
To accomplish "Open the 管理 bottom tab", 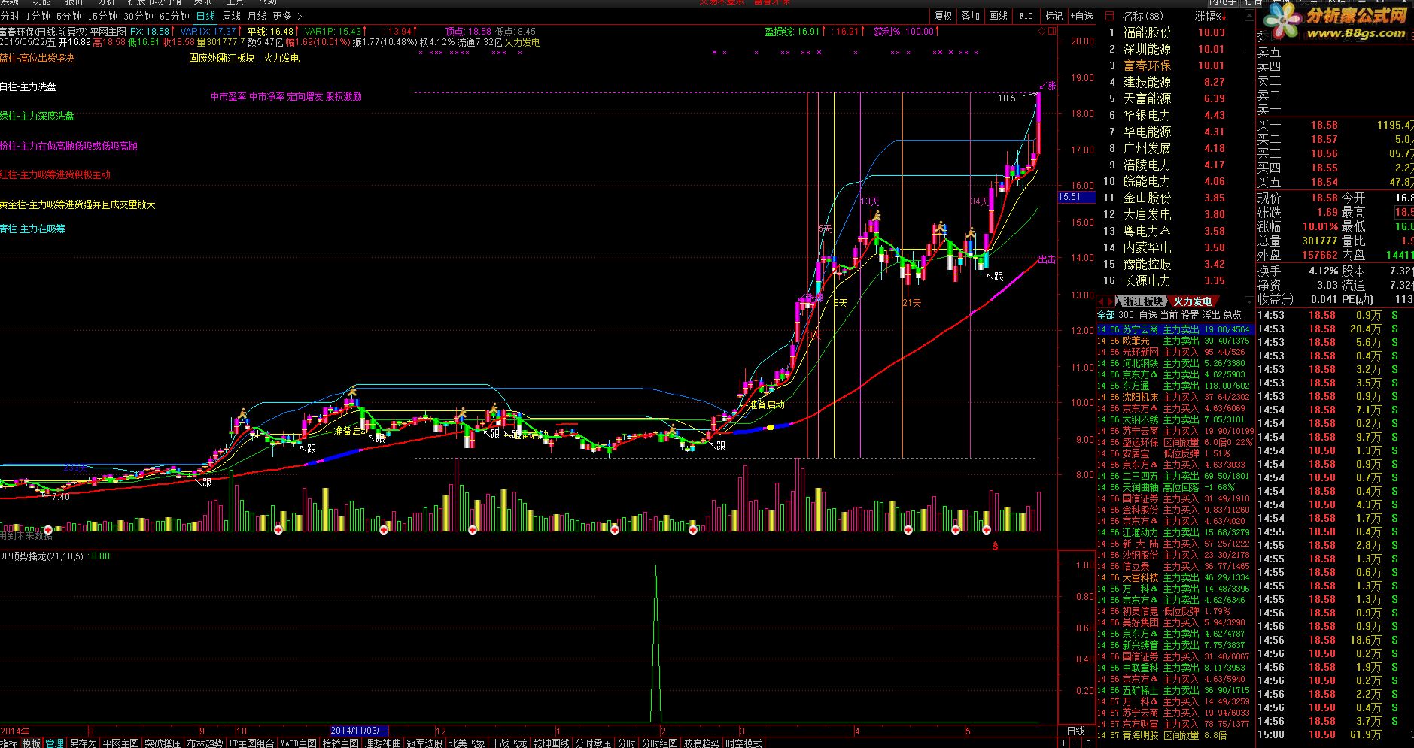I will pyautogui.click(x=54, y=743).
